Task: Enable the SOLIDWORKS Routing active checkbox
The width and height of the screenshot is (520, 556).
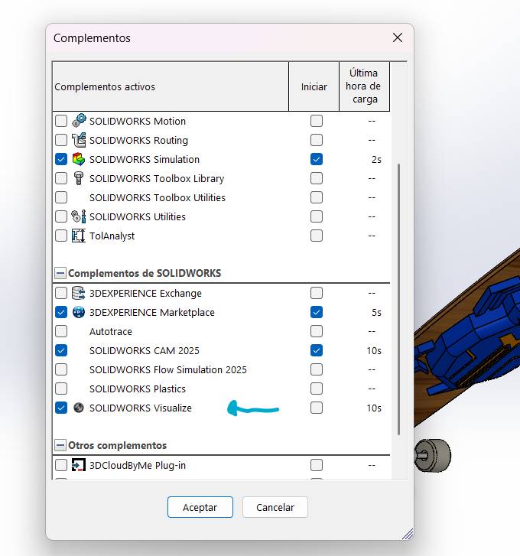Action: (61, 140)
